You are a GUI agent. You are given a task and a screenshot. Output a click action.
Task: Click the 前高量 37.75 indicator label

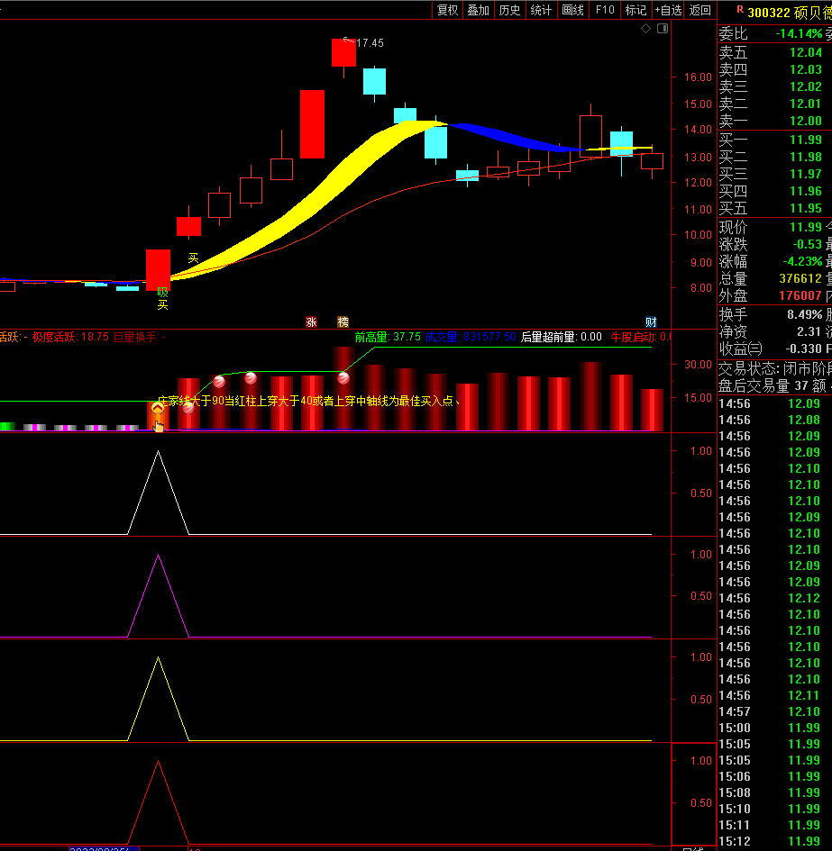click(388, 337)
